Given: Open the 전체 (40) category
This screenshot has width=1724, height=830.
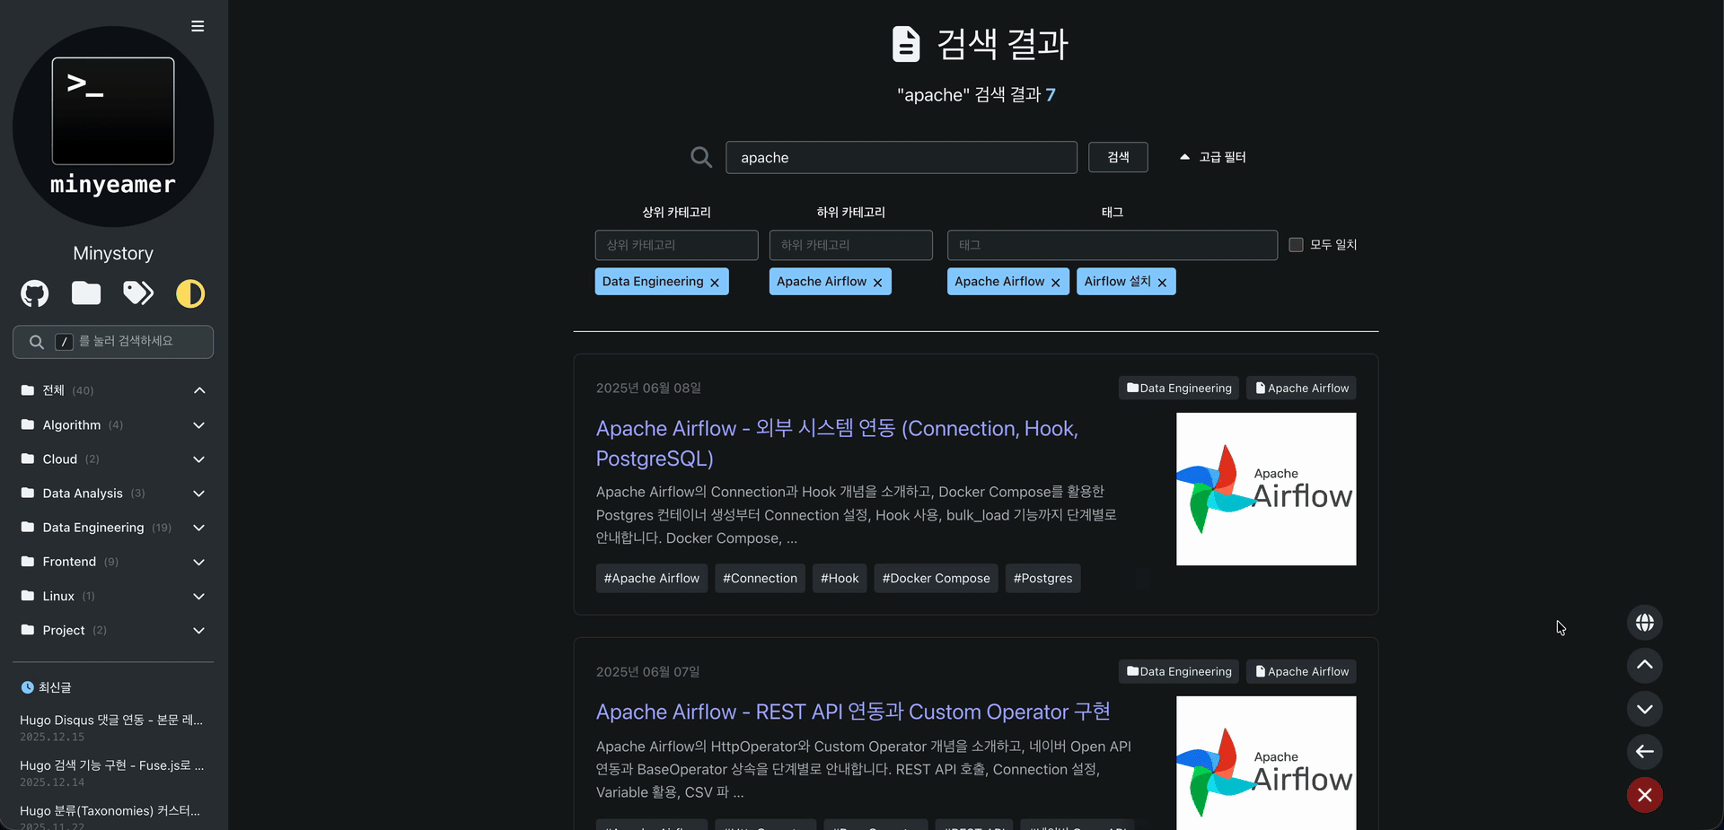Looking at the screenshot, I should click(57, 390).
